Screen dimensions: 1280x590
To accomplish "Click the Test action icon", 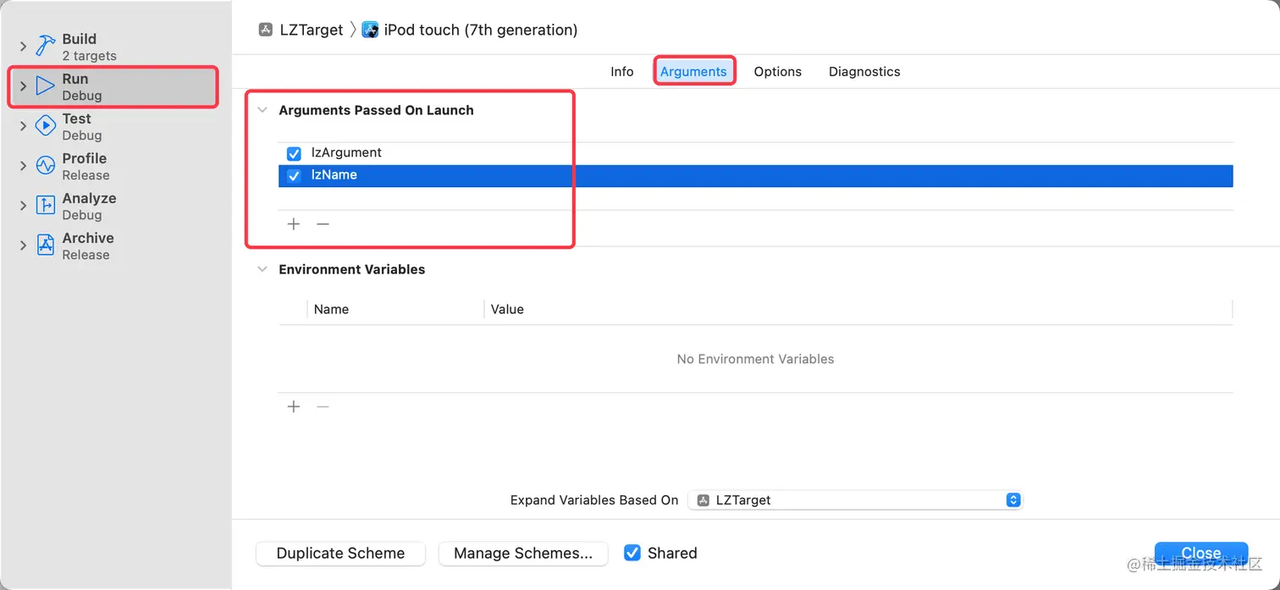I will pyautogui.click(x=46, y=126).
